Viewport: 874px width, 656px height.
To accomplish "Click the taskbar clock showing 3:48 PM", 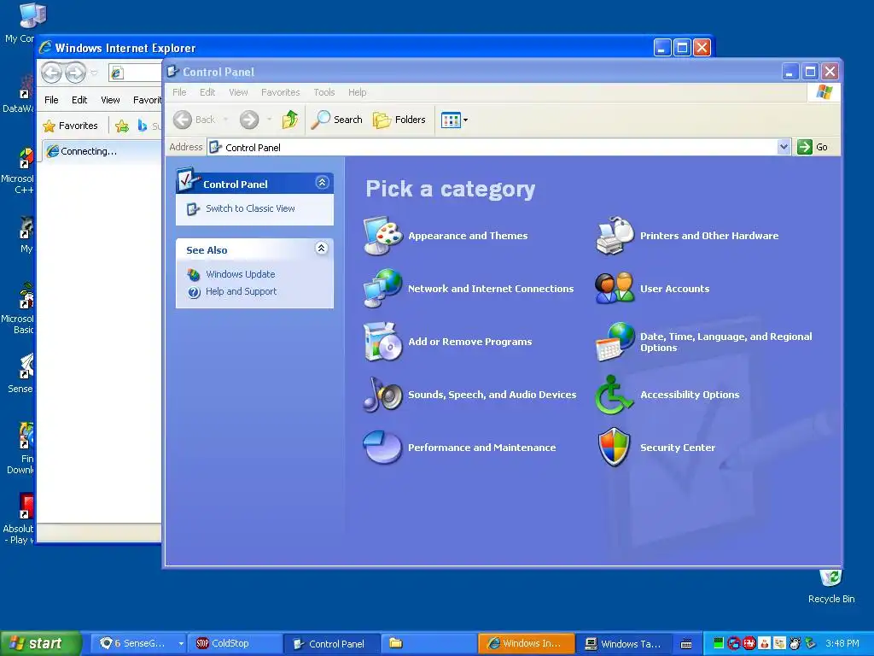I will point(842,644).
